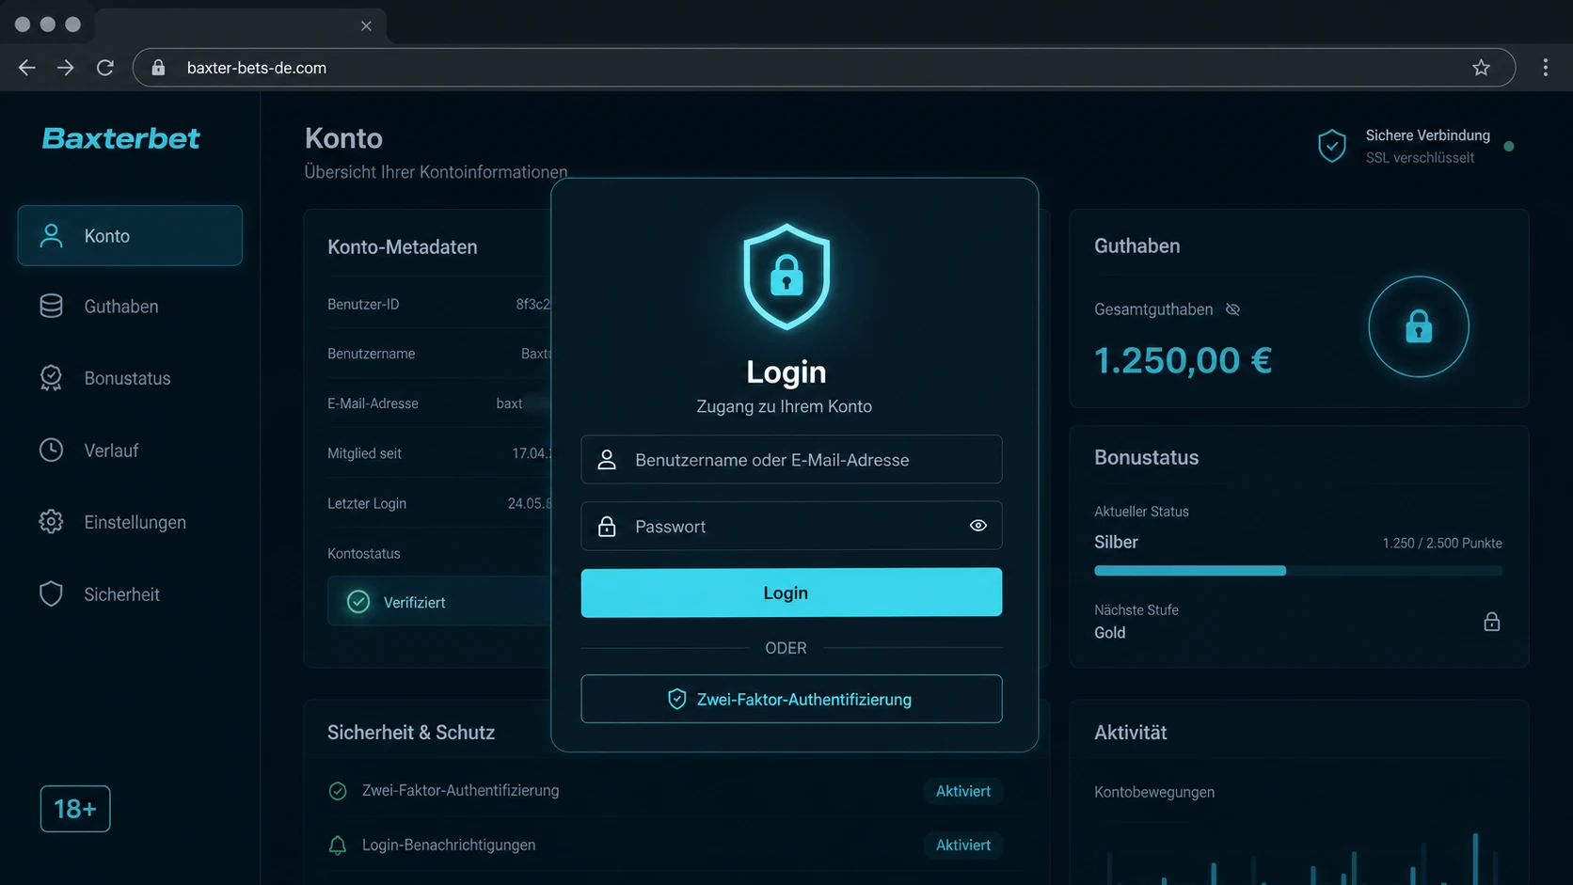Click the circular lock icon in Guthaben card
Screen dimensions: 1573x885
(x=1419, y=326)
